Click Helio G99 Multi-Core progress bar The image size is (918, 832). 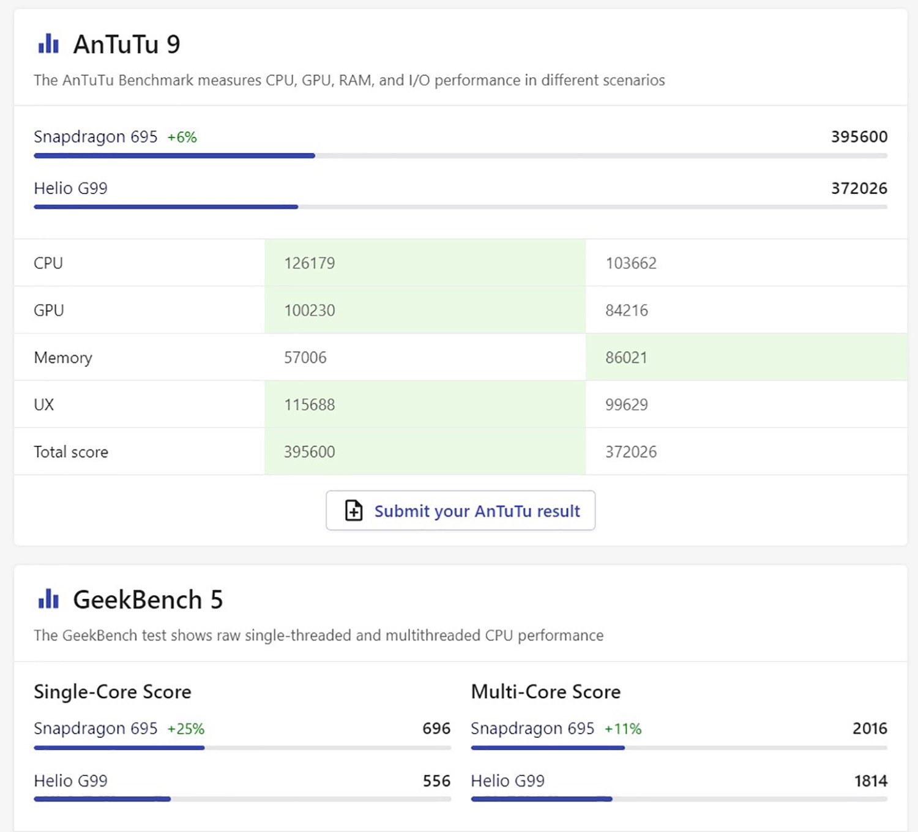pos(679,799)
